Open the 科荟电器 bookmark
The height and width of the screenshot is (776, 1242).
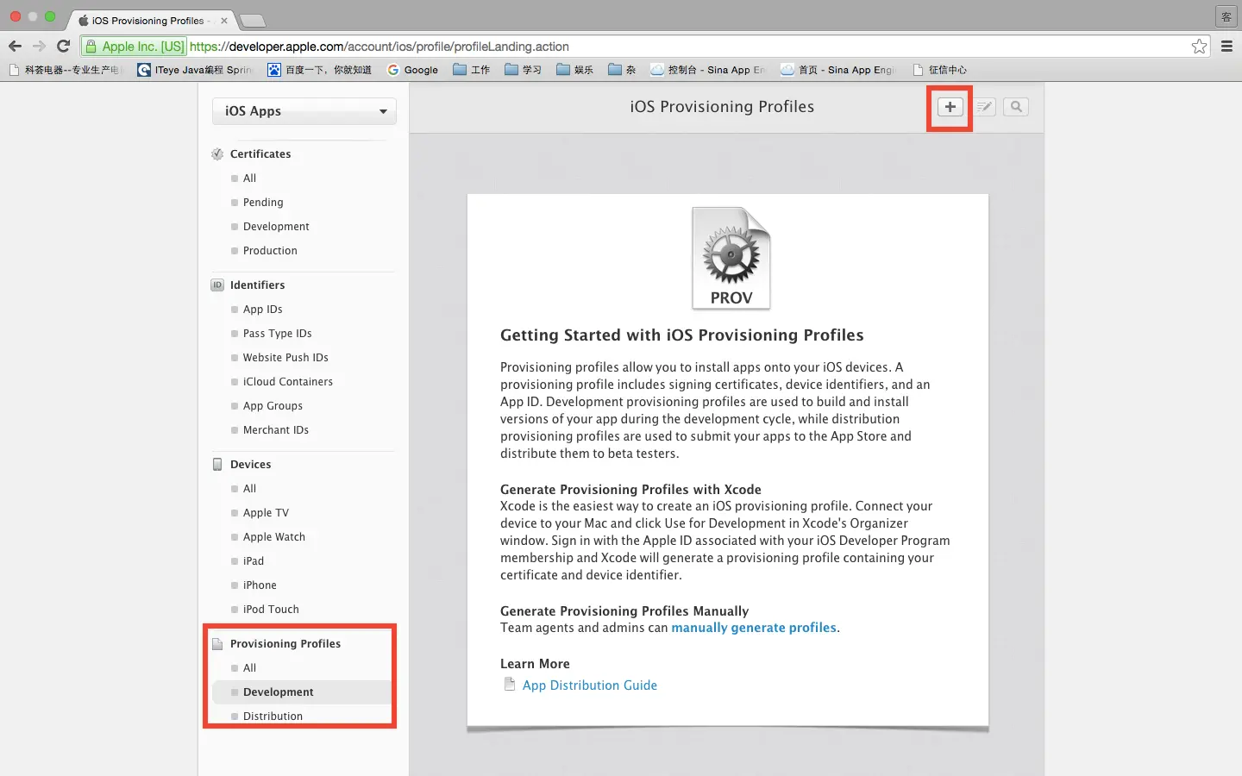pos(66,70)
